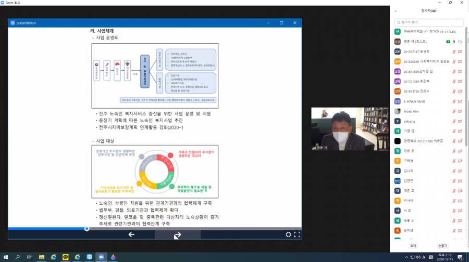The height and width of the screenshot is (262, 469).
Task: Click inside the participant search field
Action: (429, 22)
